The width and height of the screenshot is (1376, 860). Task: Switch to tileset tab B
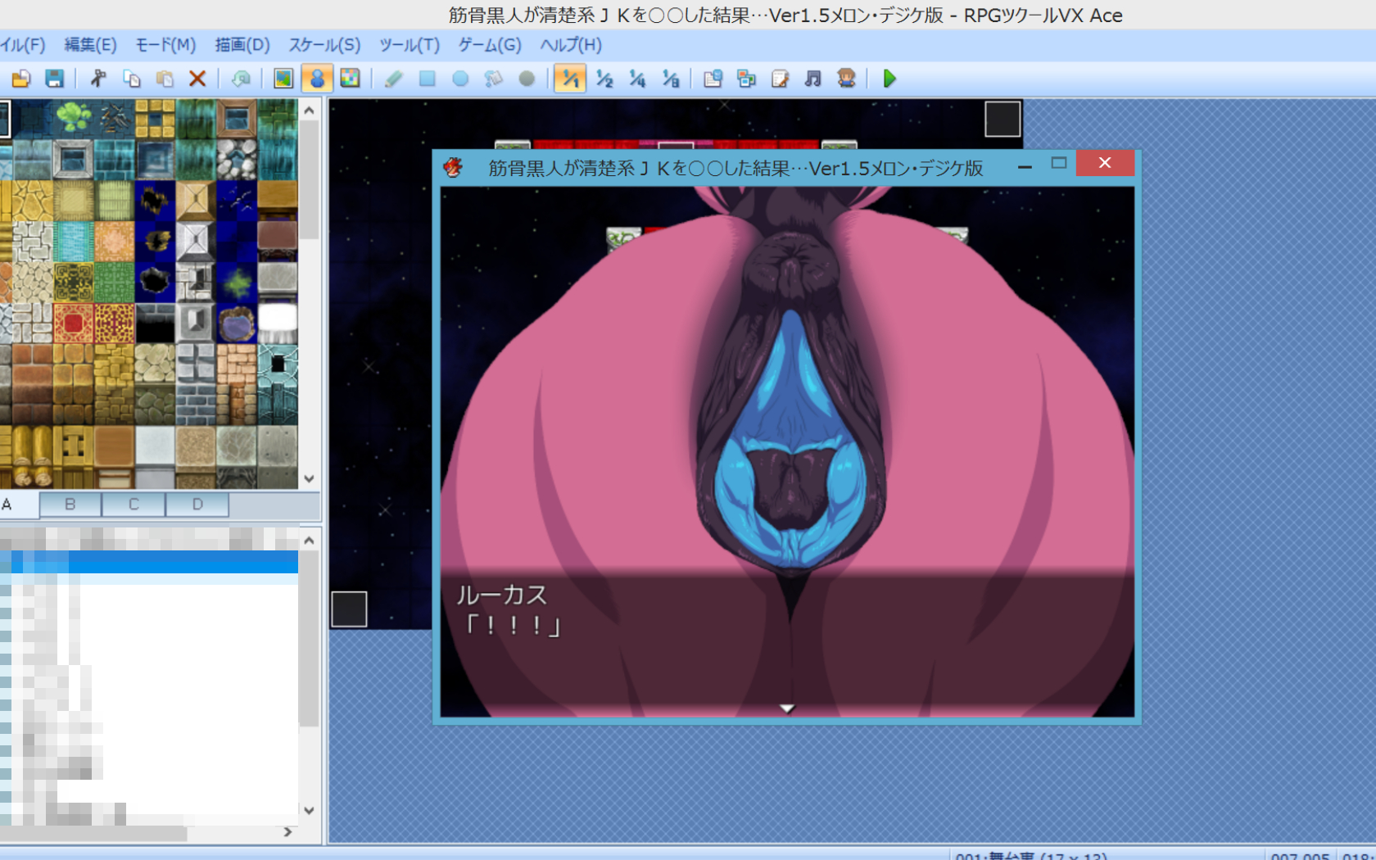pyautogui.click(x=70, y=505)
